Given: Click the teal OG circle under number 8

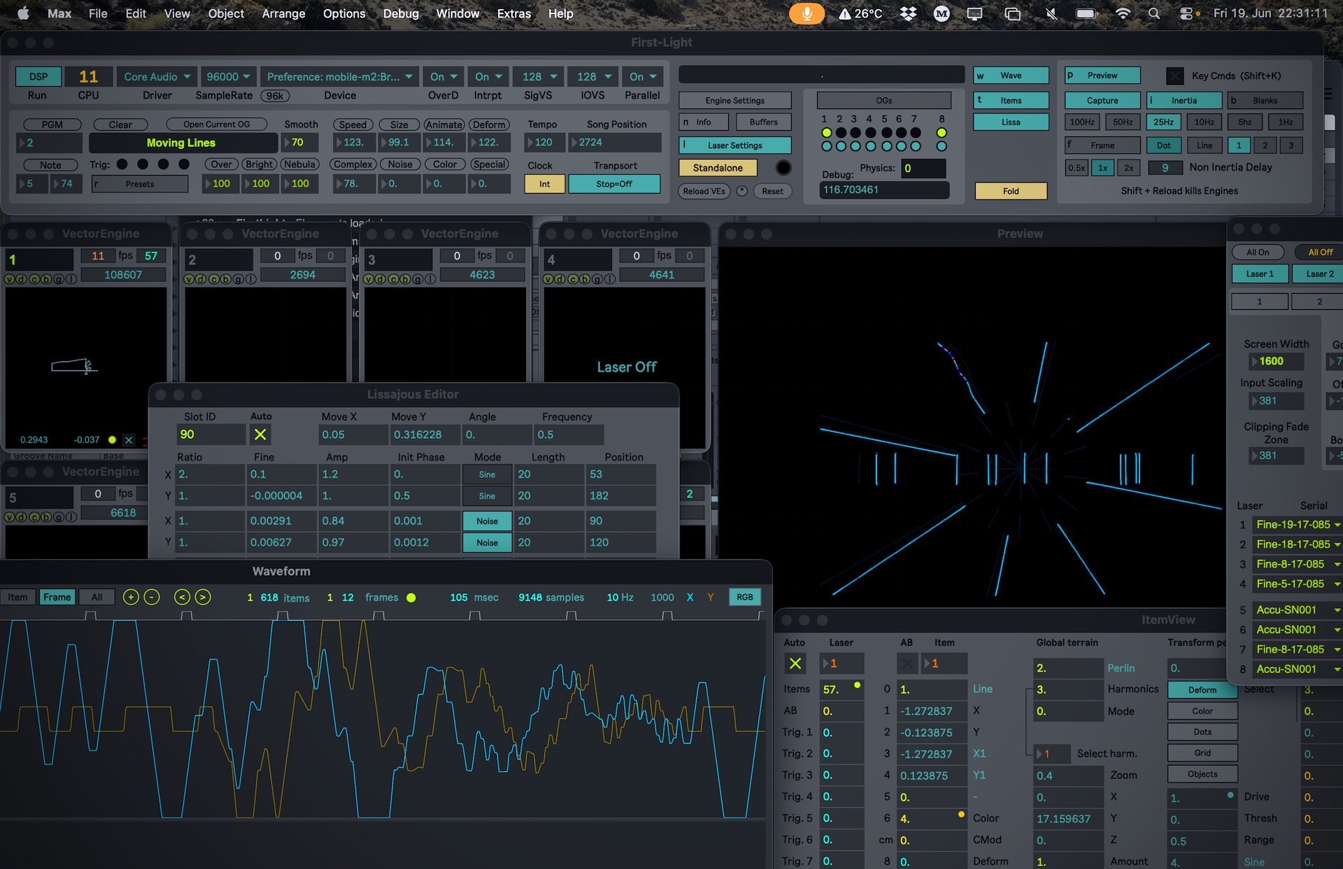Looking at the screenshot, I should (x=941, y=146).
